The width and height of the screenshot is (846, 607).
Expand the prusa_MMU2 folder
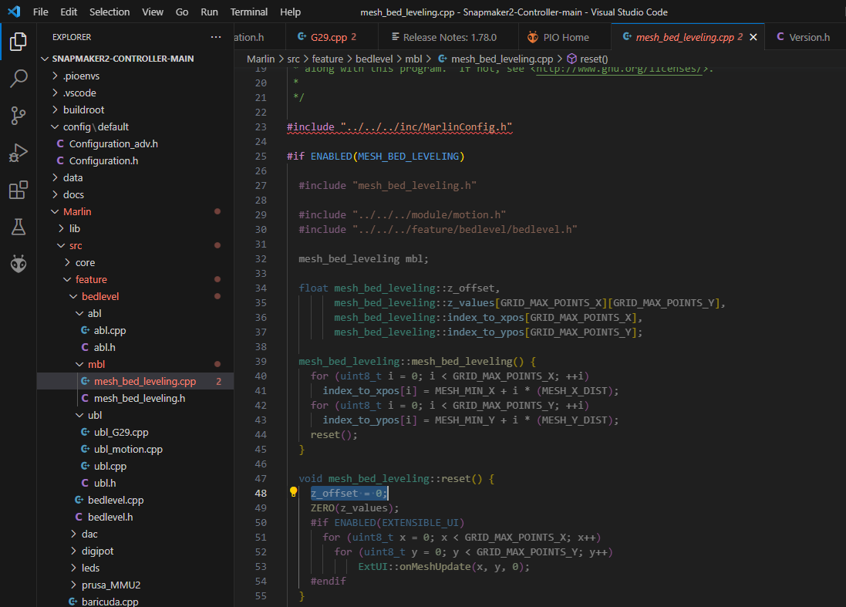coord(73,585)
